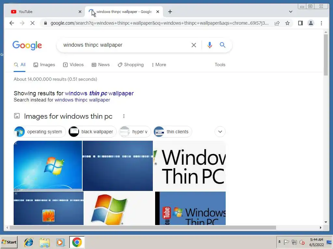Click the forward navigation arrow
333x249 pixels.
pyautogui.click(x=22, y=23)
